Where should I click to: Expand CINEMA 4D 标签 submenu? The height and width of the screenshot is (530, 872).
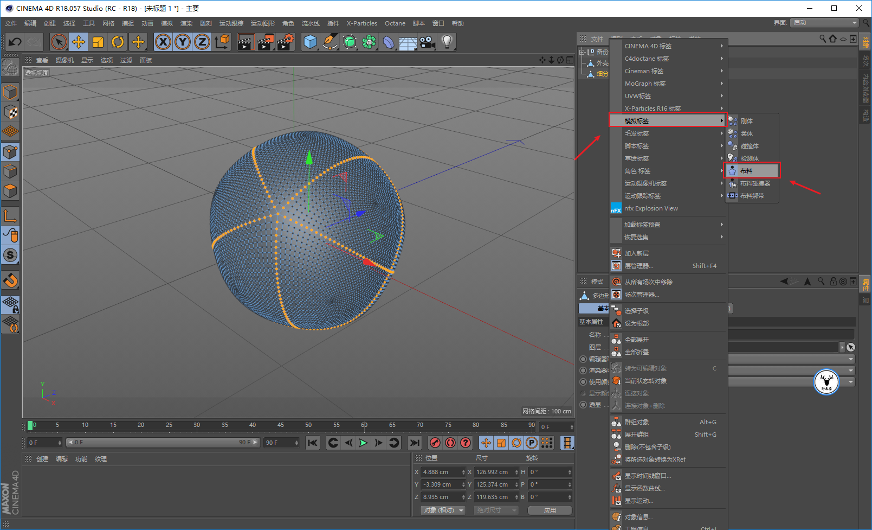coord(668,46)
